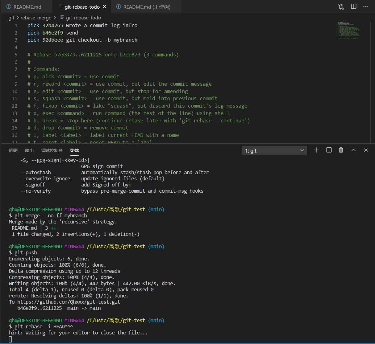The height and width of the screenshot is (344, 375).
Task: Click the "--signoff" option in terminal
Action: 33,185
